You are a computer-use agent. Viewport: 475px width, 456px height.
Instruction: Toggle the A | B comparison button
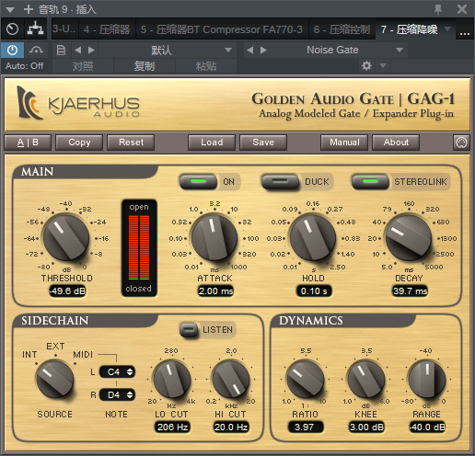[x=28, y=142]
